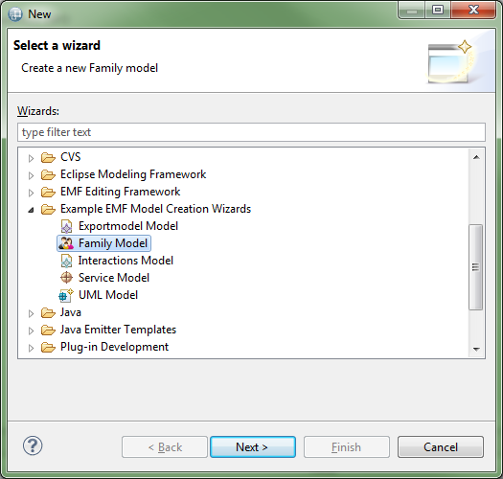Click the Cancel button
This screenshot has height=479, width=503.
click(x=441, y=446)
